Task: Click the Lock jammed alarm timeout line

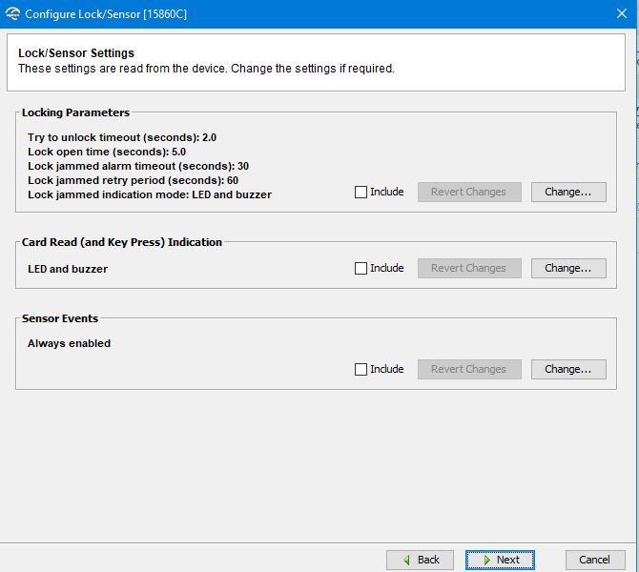Action: [x=138, y=166]
